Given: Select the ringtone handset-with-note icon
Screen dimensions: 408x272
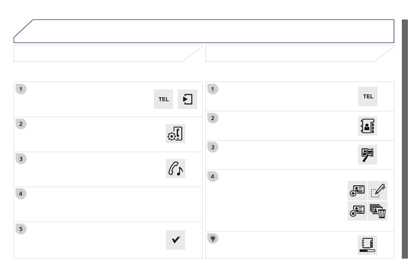Looking at the screenshot, I should click(175, 169).
